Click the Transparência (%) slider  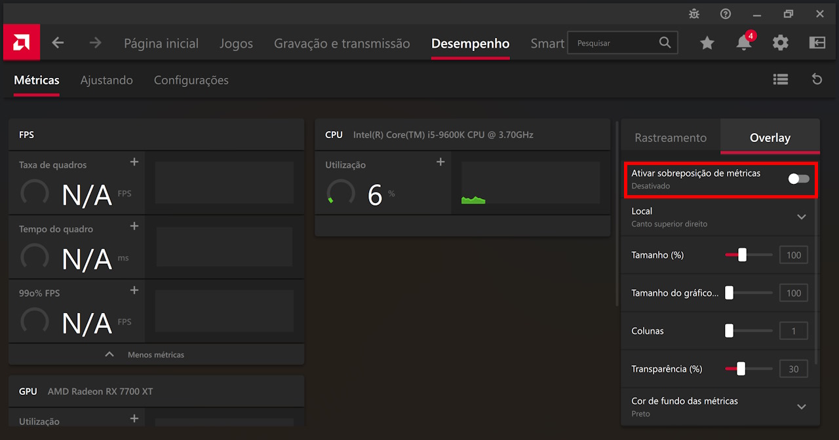point(749,369)
